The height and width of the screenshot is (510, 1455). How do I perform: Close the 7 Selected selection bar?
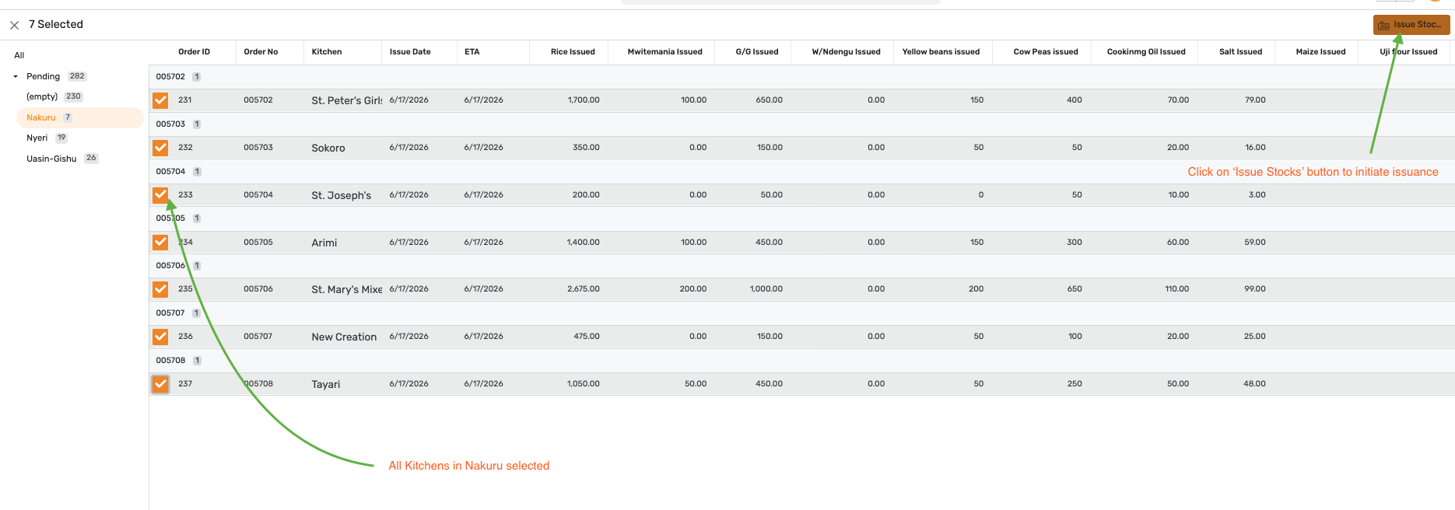(x=14, y=25)
